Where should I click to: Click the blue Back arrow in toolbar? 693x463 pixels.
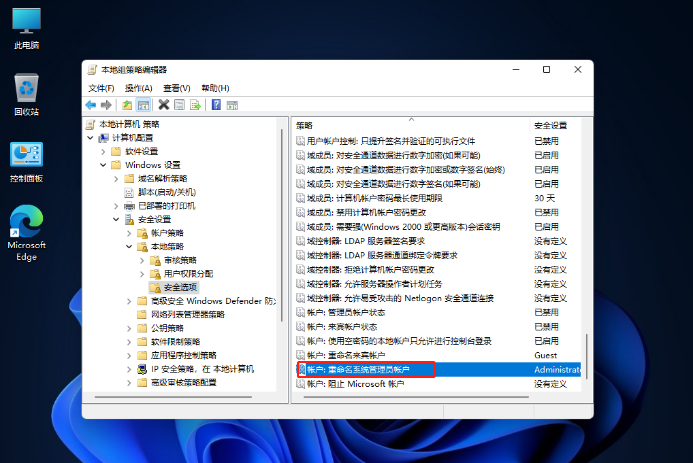(91, 105)
